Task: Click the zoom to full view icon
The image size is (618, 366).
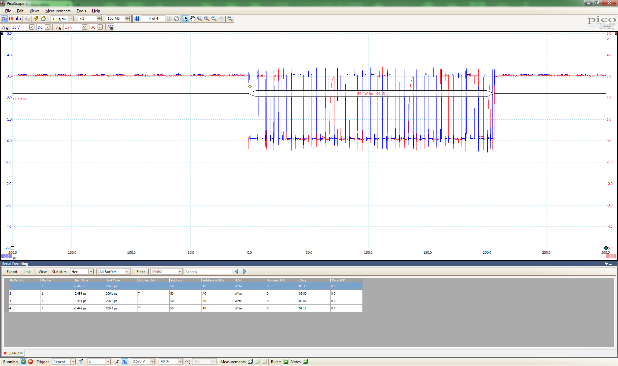Action: 230,19
